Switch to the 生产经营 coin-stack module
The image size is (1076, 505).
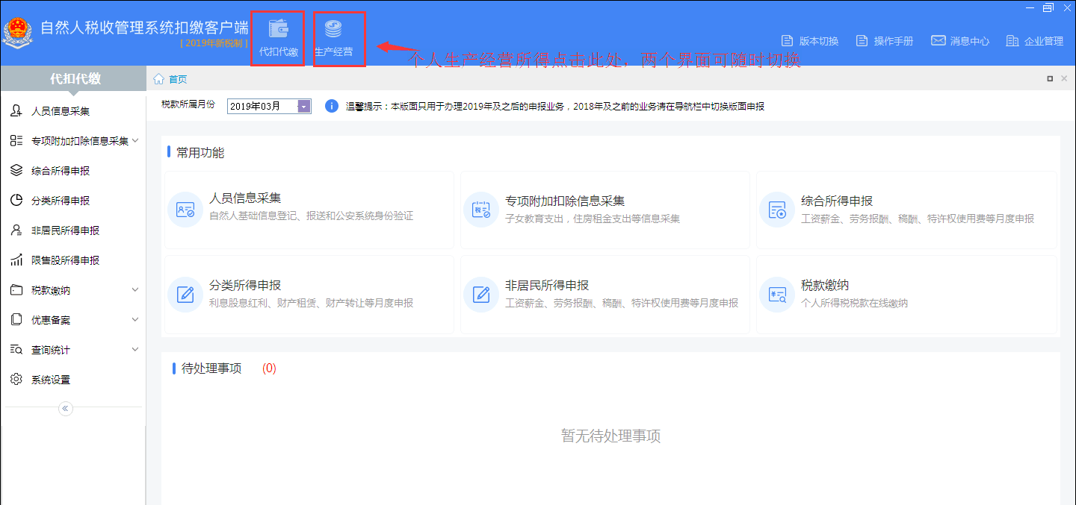click(333, 28)
